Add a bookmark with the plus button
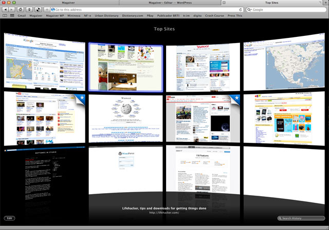This screenshot has width=329, height=230. coord(47,10)
